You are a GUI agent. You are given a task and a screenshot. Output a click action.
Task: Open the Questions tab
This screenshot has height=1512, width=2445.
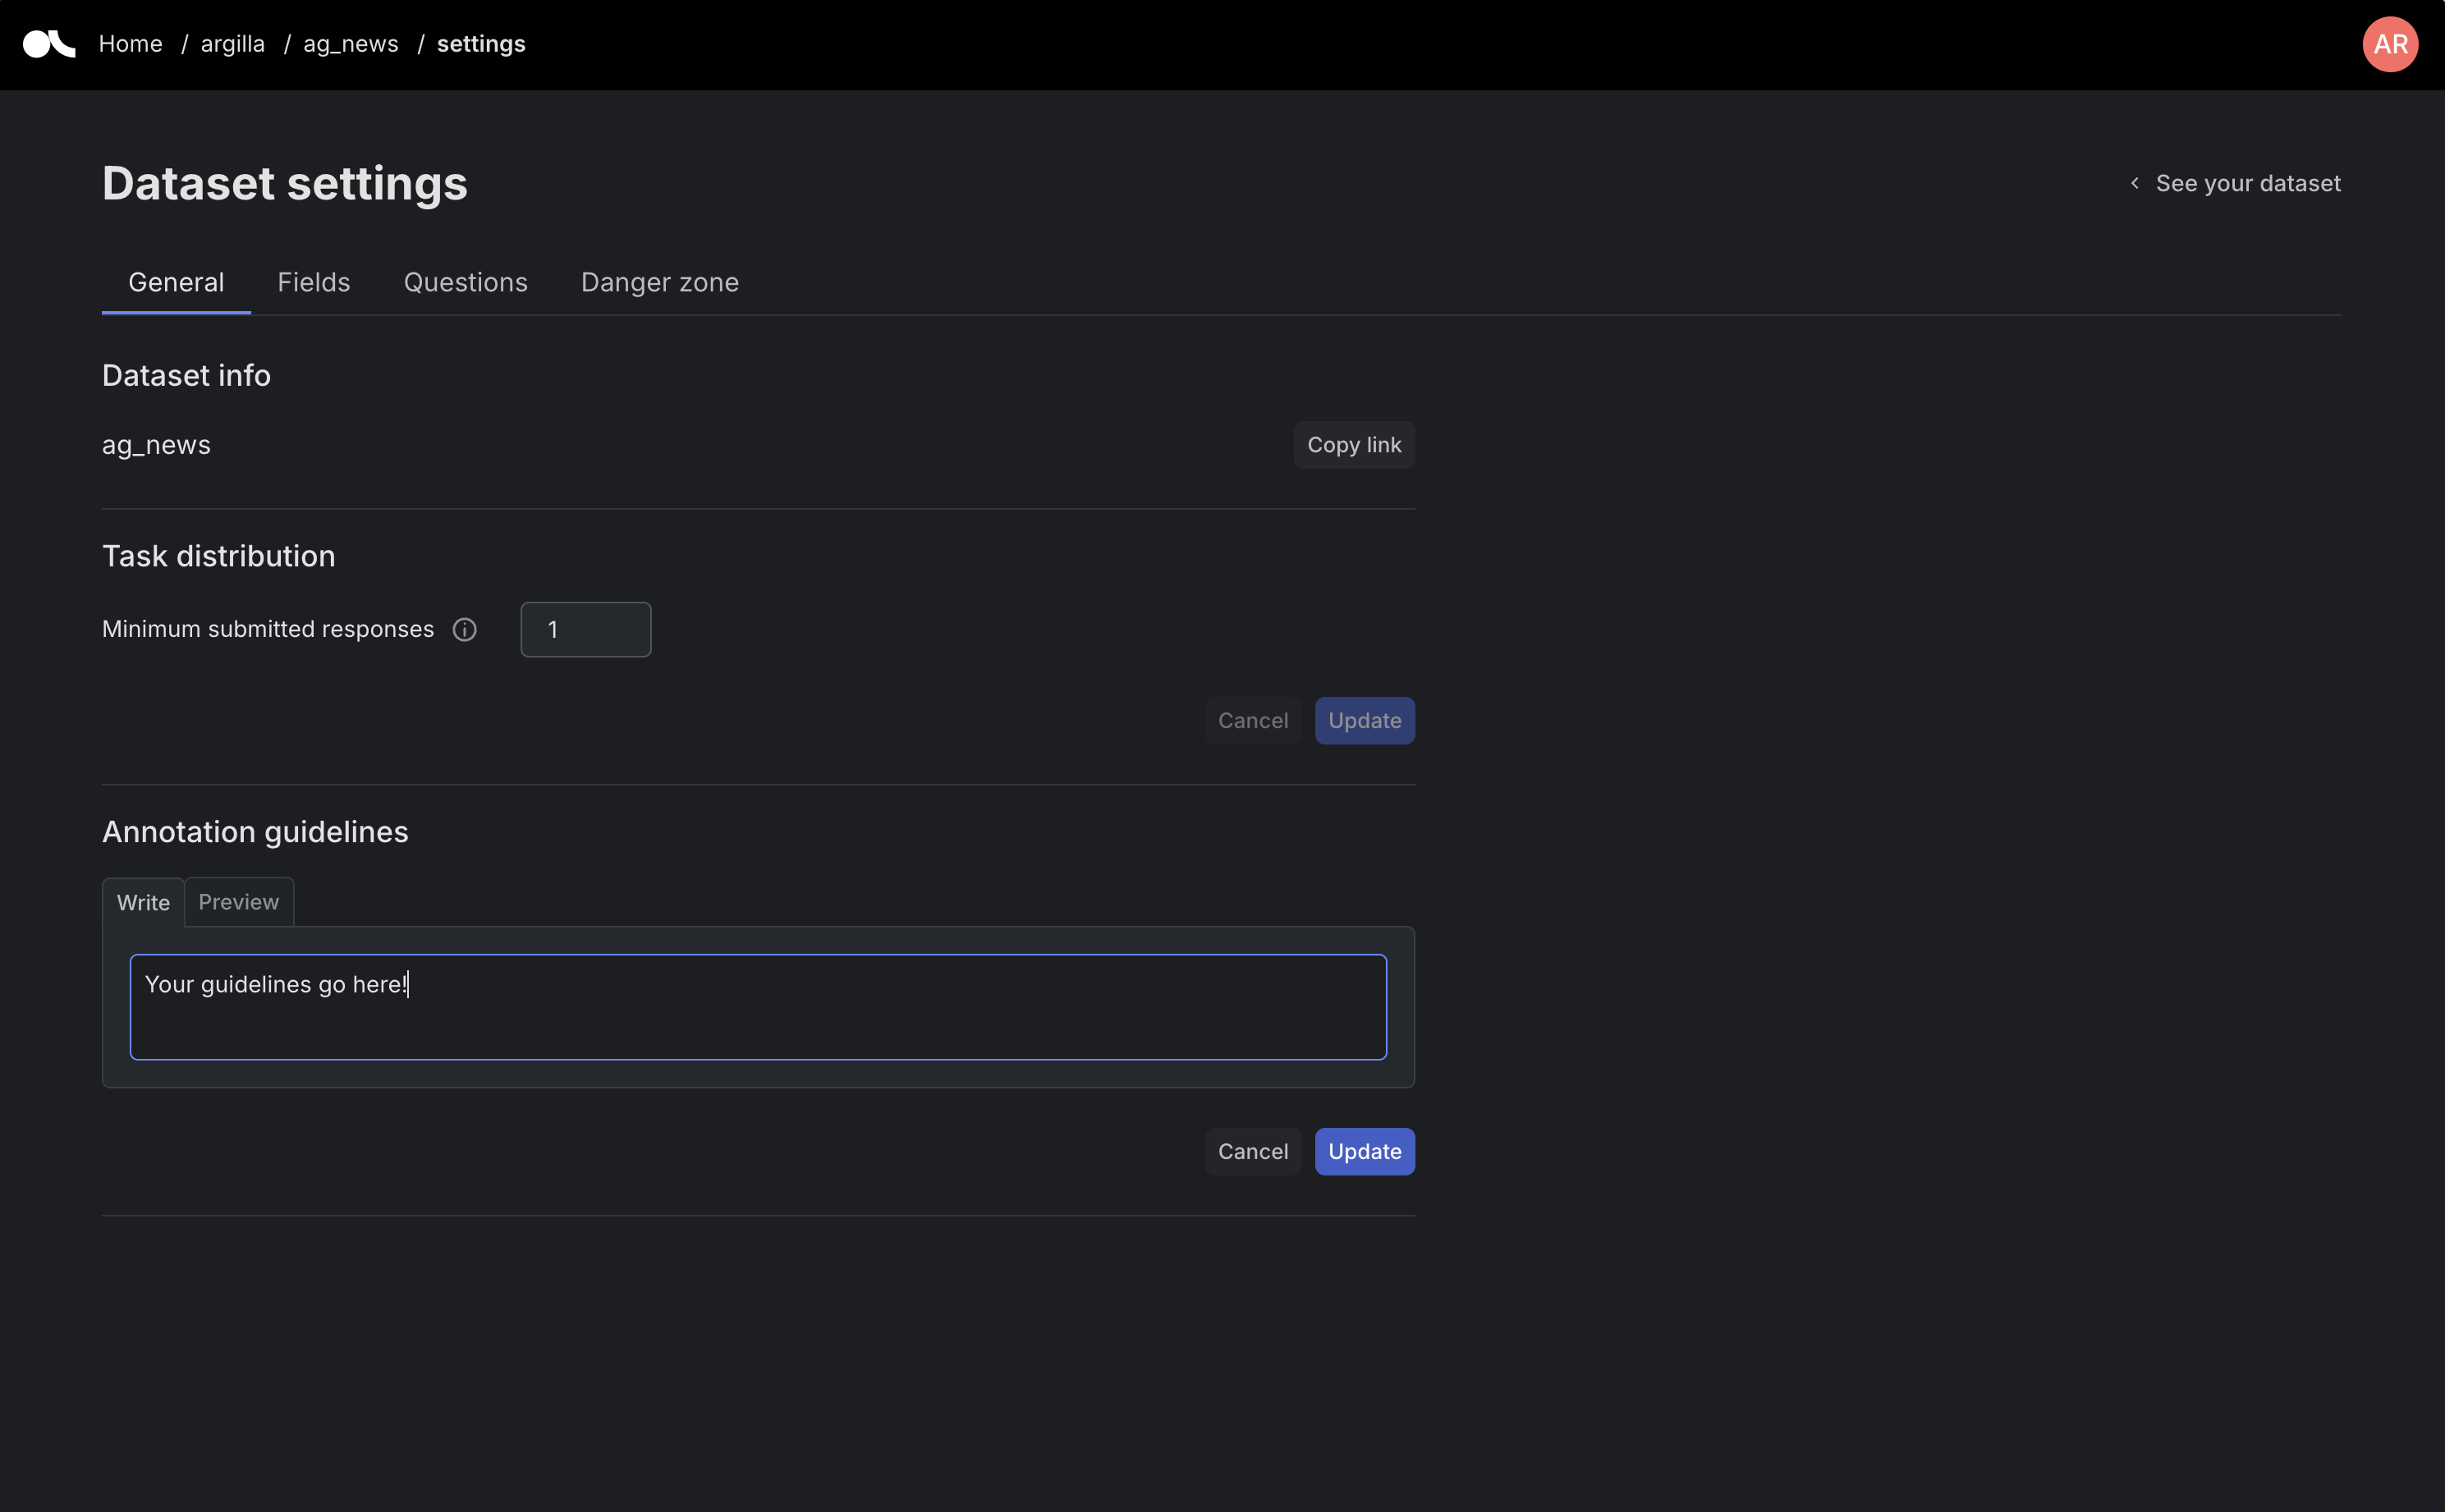coord(465,283)
